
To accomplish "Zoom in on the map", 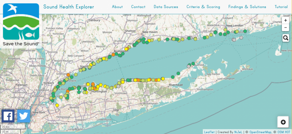I will click(x=285, y=21).
